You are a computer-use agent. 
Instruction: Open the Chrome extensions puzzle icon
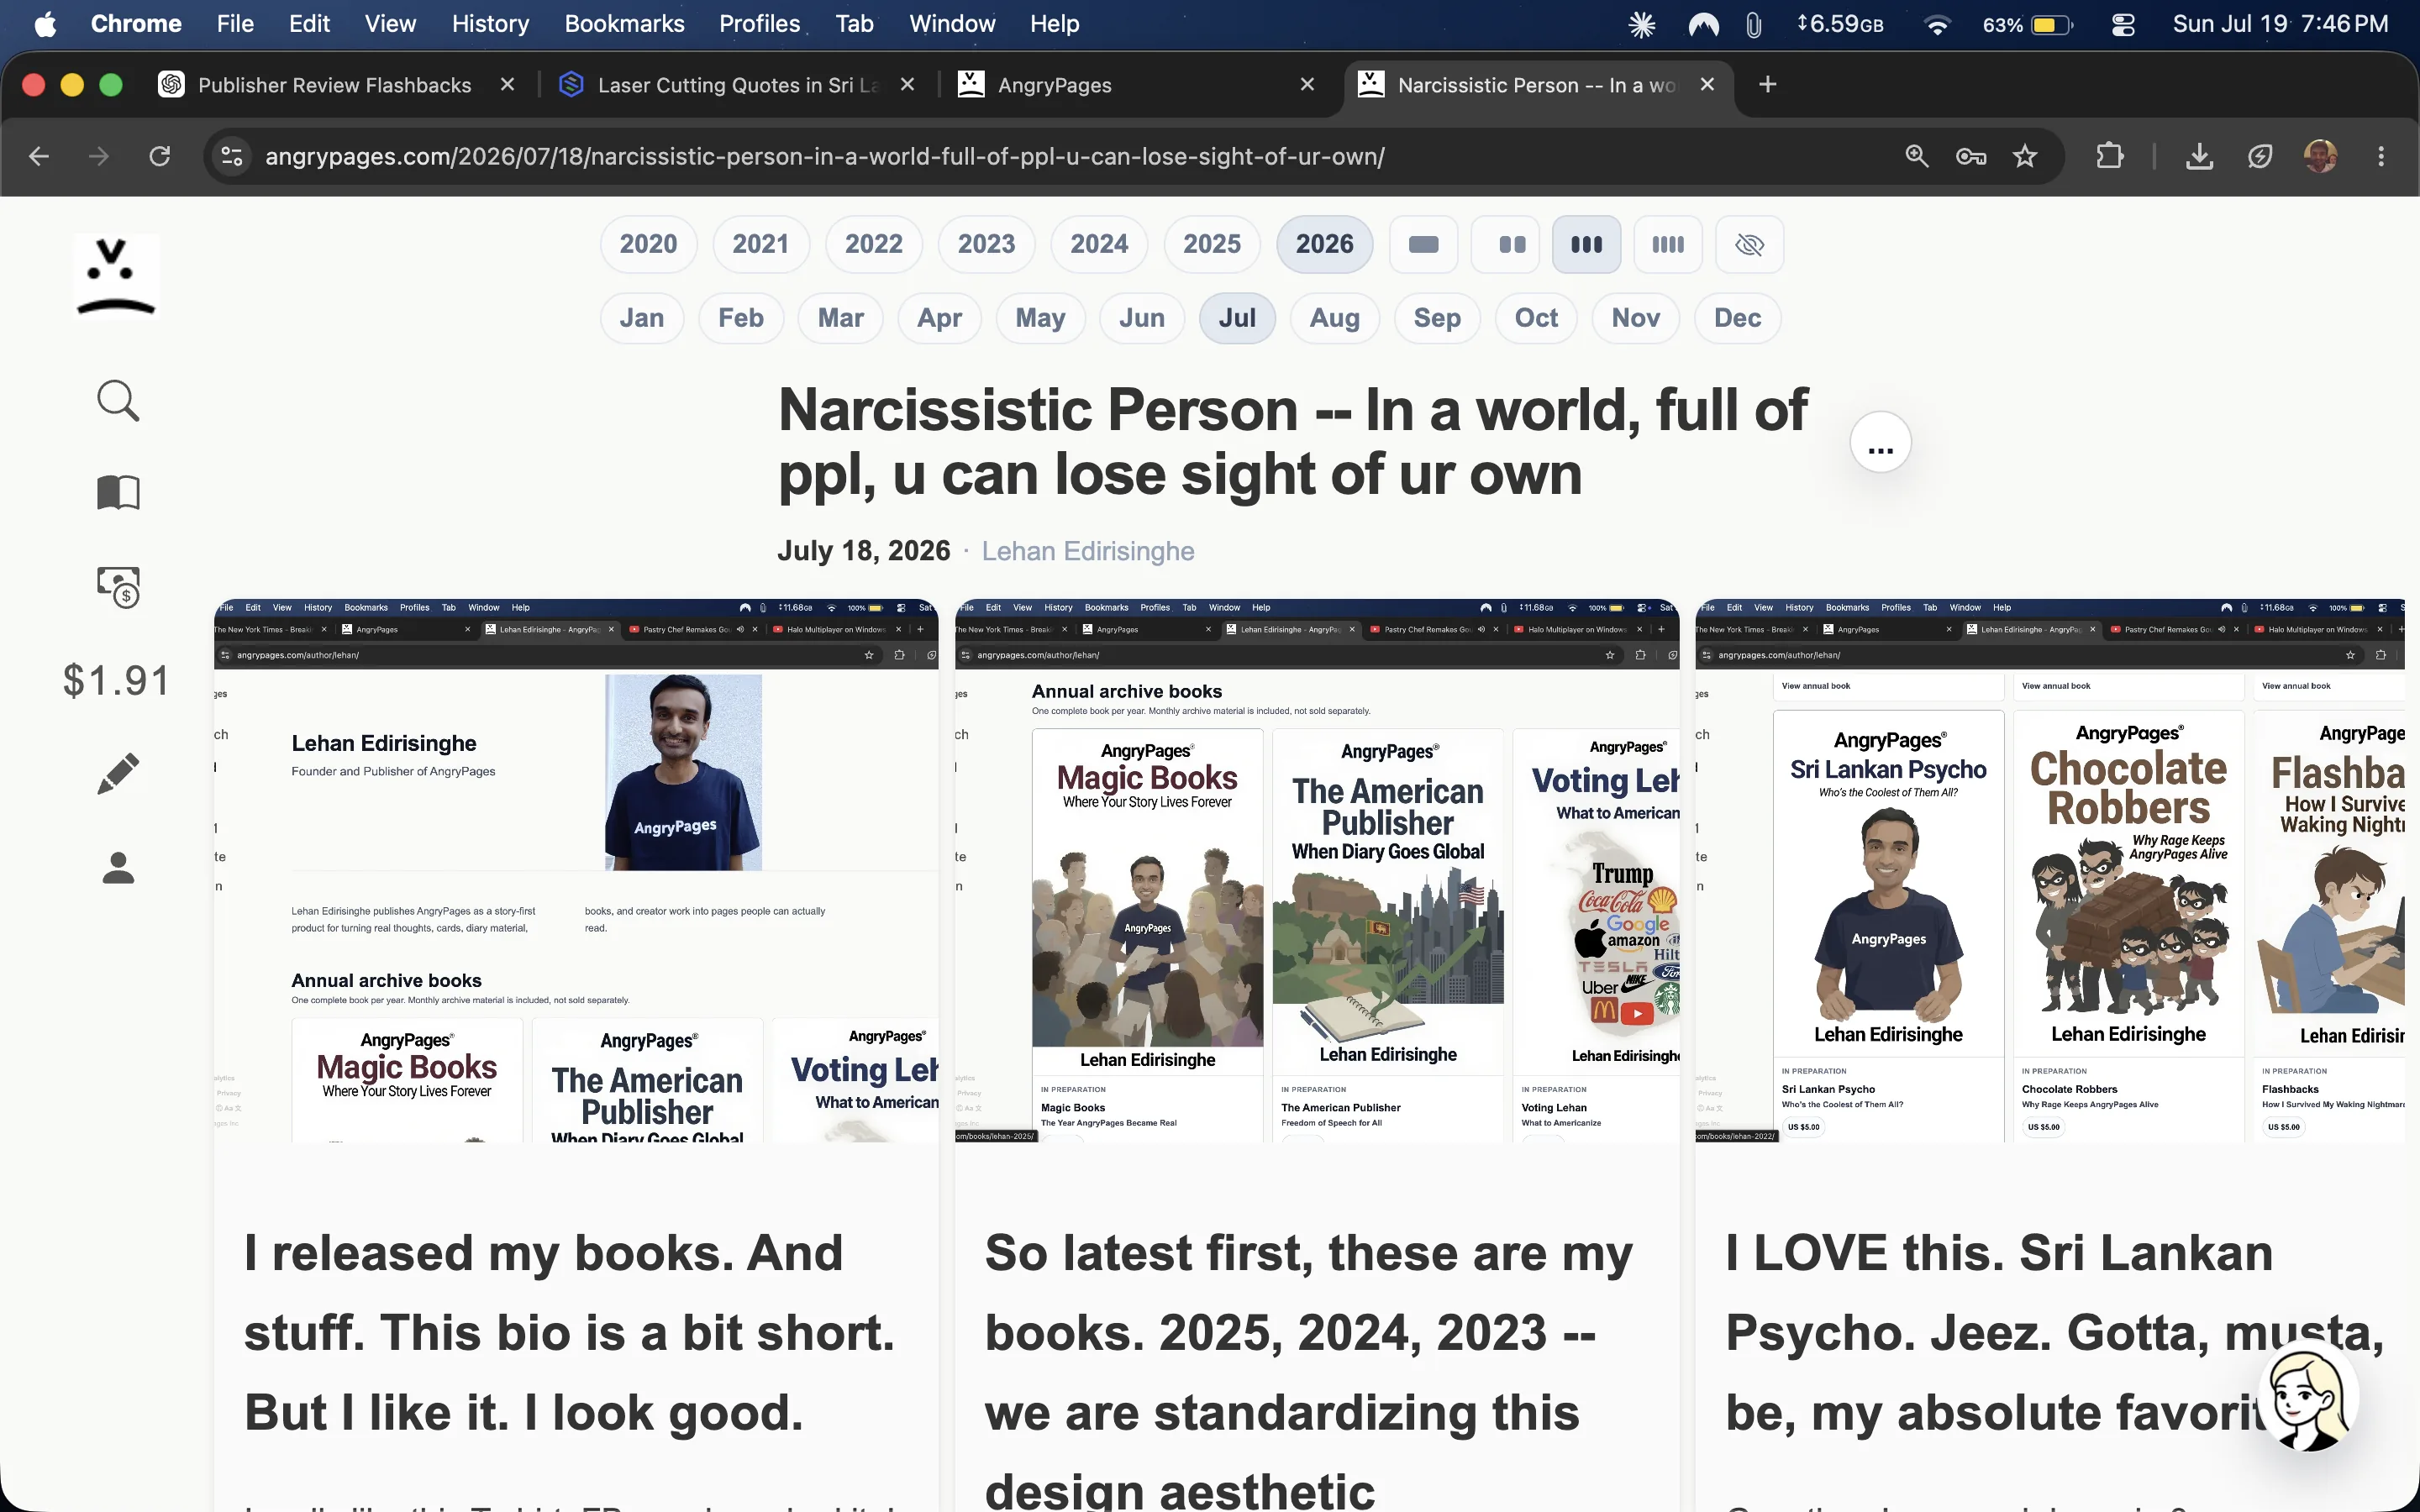tap(2109, 156)
